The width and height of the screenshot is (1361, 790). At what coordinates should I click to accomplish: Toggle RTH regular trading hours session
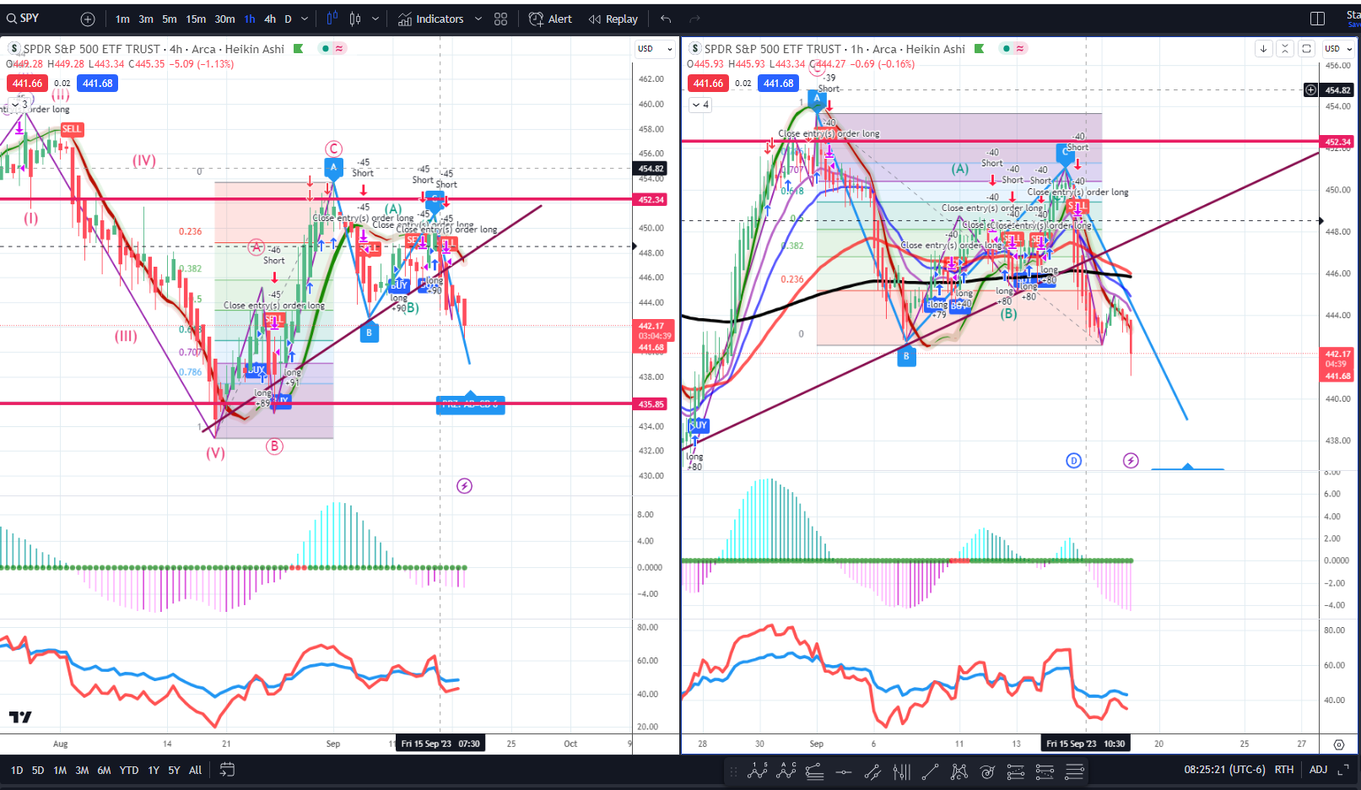tap(1283, 770)
